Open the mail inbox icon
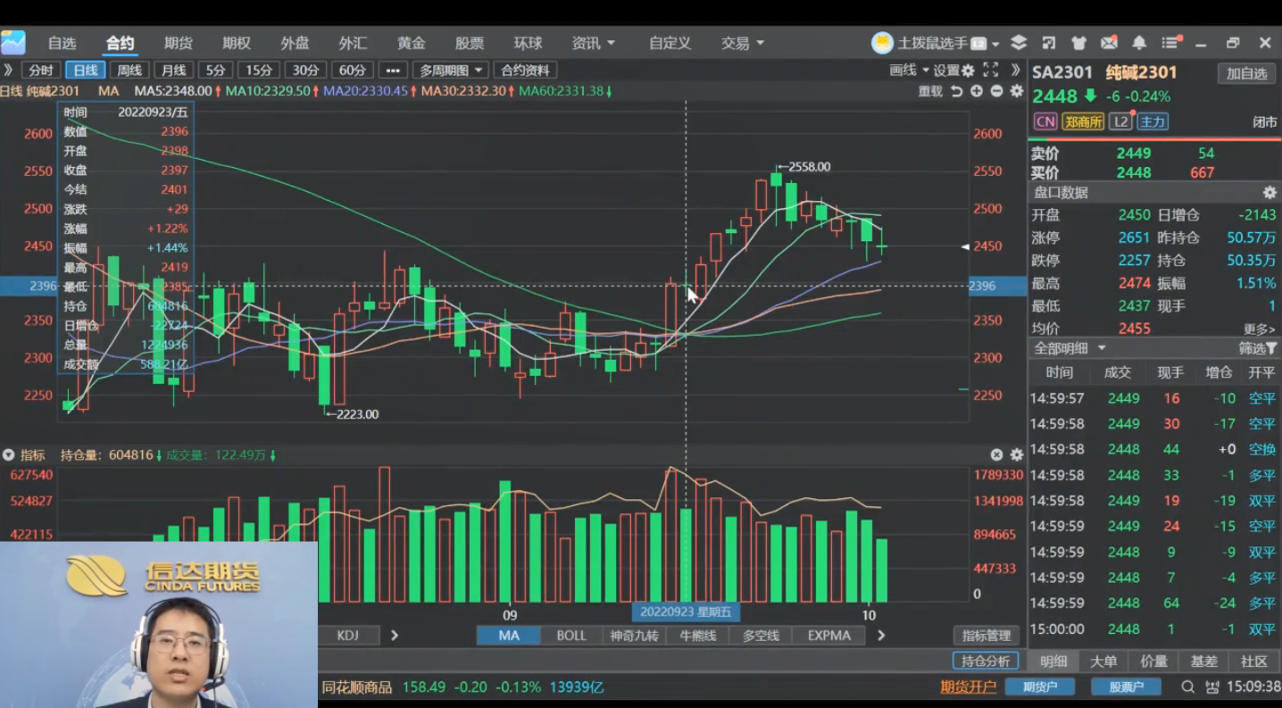 tap(1109, 43)
